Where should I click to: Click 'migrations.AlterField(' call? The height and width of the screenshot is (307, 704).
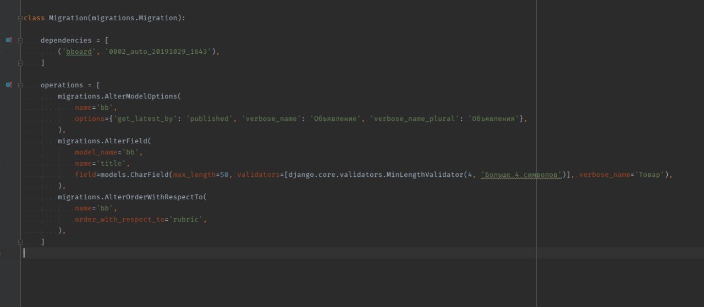[105, 141]
